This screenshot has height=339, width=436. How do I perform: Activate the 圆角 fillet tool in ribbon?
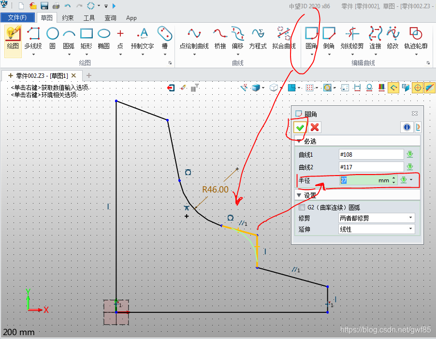(x=311, y=38)
